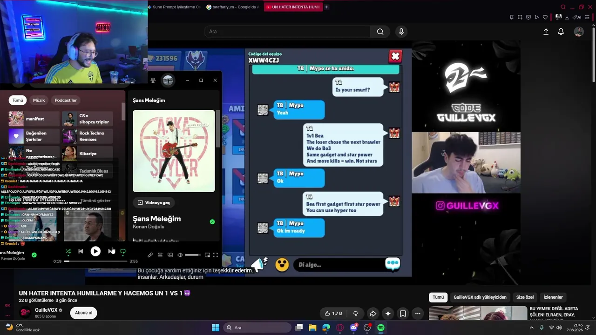Open Discord from the taskbar
This screenshot has width=596, height=335.
pyautogui.click(x=353, y=328)
